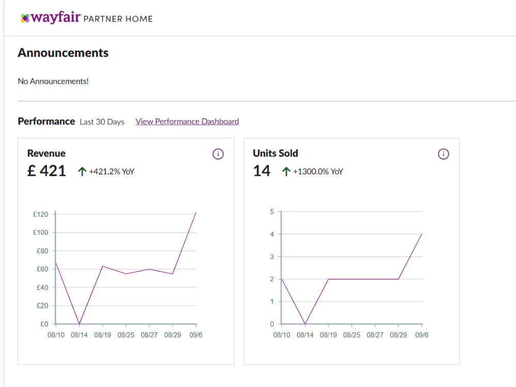Click the 08/19 data point on Revenue chart
Viewport: 516px width, 387px height.
103,266
